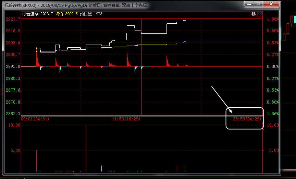Click green price axis value 2877.6
Viewport: 296px width, 179px height.
[x=13, y=90]
